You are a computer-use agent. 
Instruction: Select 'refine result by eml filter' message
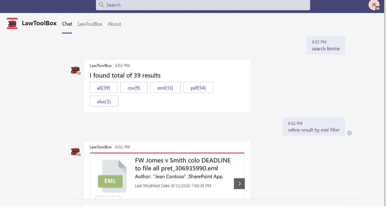[313, 127]
